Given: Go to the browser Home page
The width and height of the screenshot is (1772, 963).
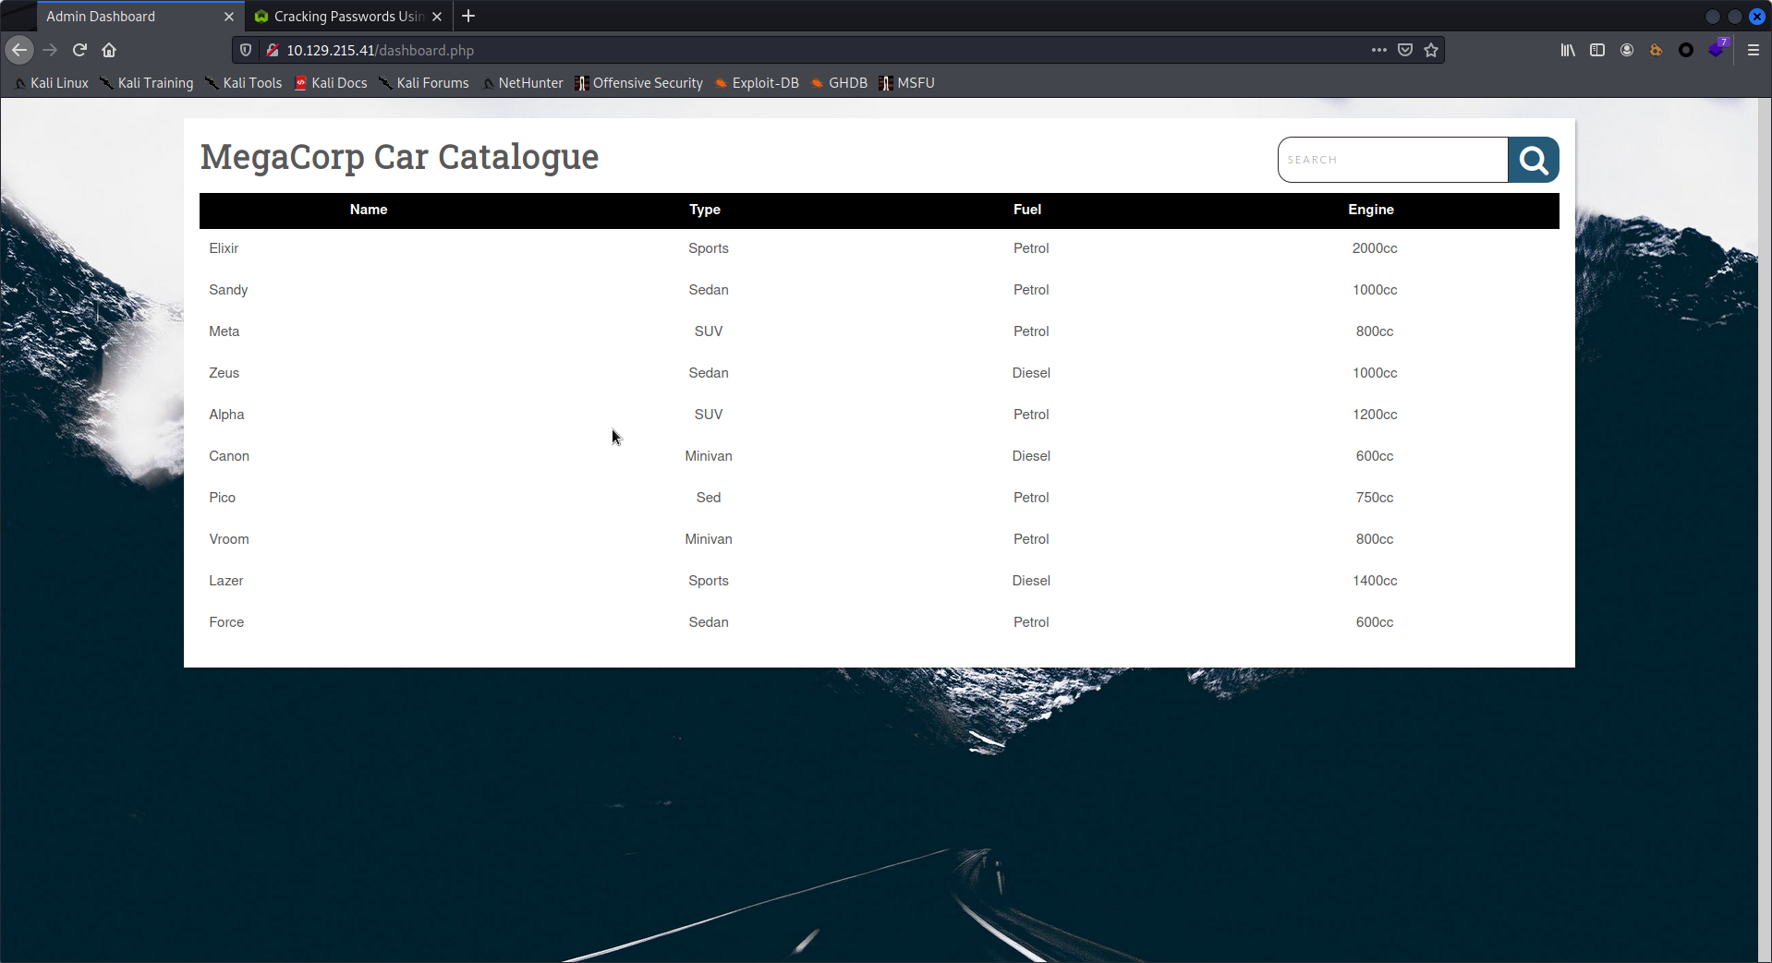Looking at the screenshot, I should (x=109, y=50).
